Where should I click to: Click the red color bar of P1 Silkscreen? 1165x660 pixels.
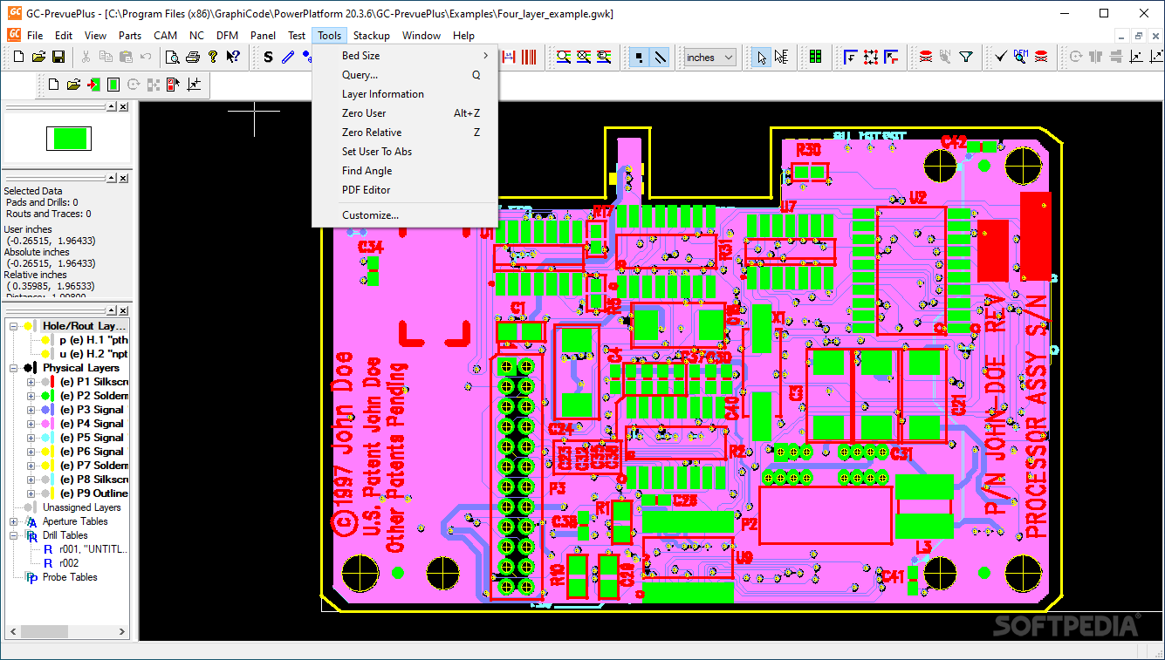[x=52, y=381]
